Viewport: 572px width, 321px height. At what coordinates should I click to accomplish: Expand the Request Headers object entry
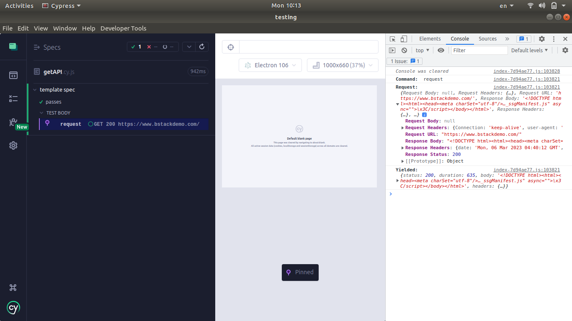pyautogui.click(x=402, y=127)
